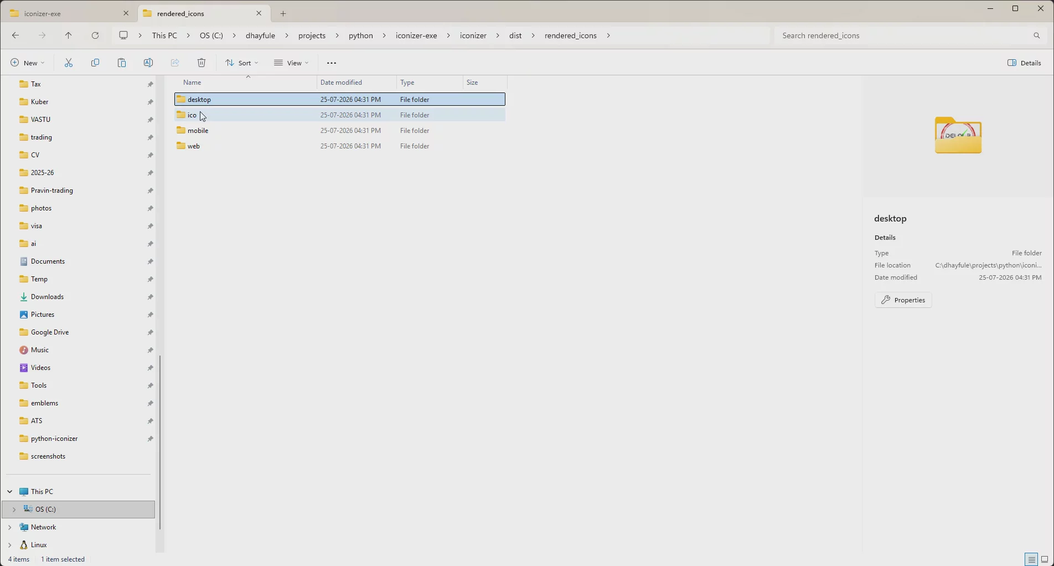Viewport: 1054px width, 566px height.
Task: Select the desktop folder row
Action: 339,100
